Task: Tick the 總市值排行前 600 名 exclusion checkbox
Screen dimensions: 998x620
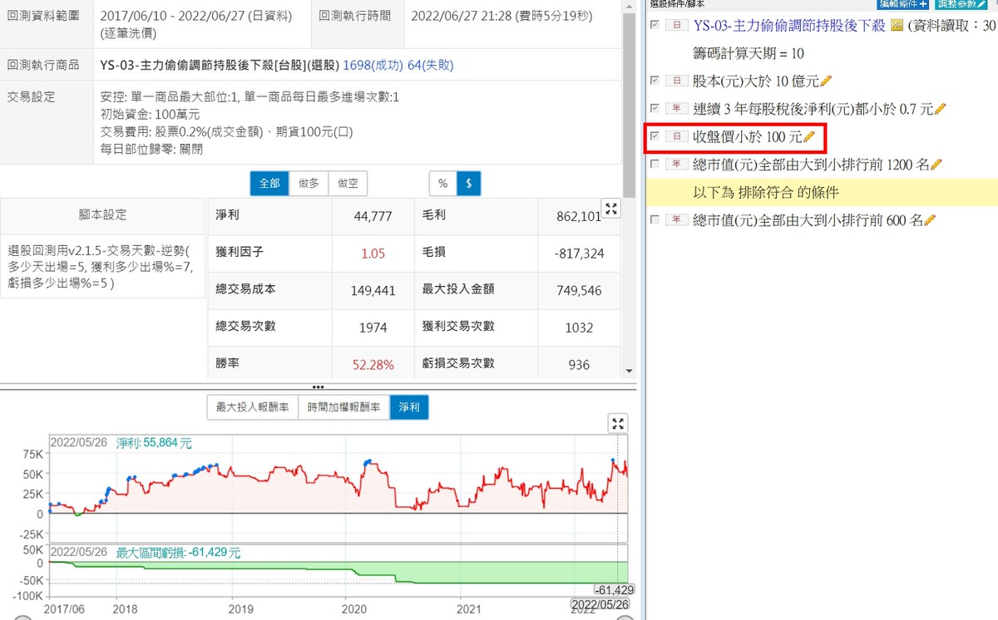Action: 655,220
